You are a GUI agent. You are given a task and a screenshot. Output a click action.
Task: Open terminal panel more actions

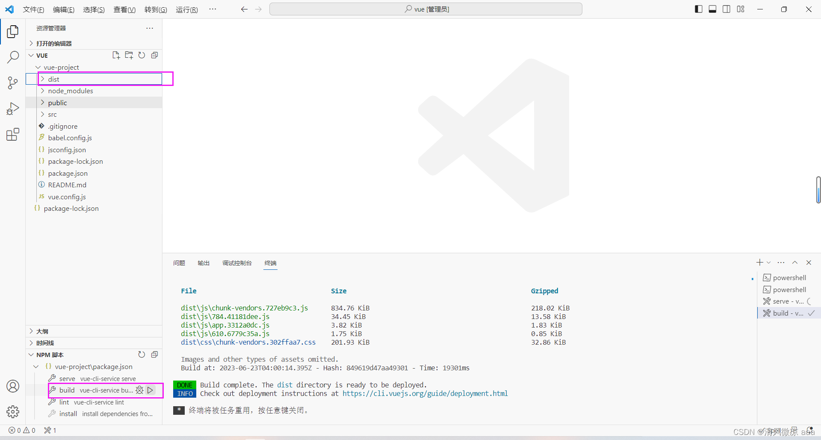(x=781, y=263)
